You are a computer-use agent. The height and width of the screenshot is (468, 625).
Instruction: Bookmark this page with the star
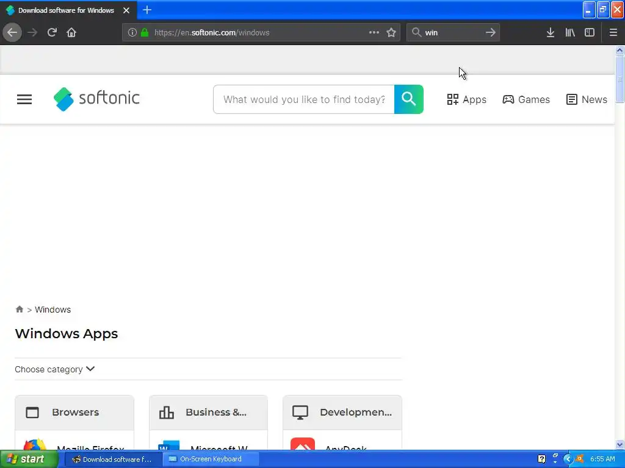[x=391, y=32]
